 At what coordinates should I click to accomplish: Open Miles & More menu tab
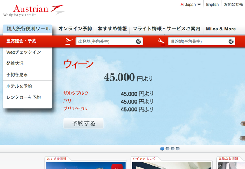point(221,29)
